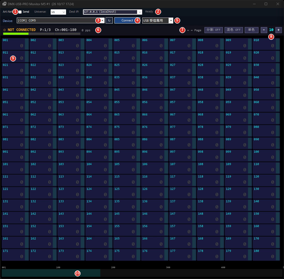This screenshot has height=279, width=284.
Task: Click the 400 mark on the overview ruler
Action: tap(223, 267)
